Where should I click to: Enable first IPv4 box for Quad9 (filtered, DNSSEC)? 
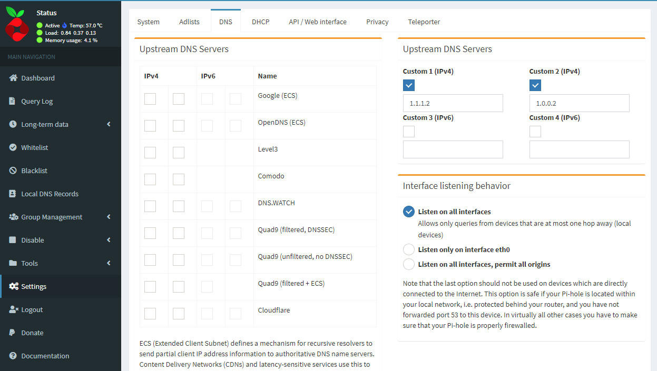150,233
